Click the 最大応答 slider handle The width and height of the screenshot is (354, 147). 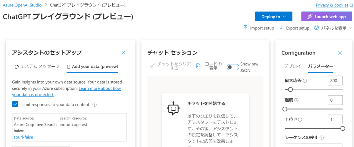[x=290, y=89]
